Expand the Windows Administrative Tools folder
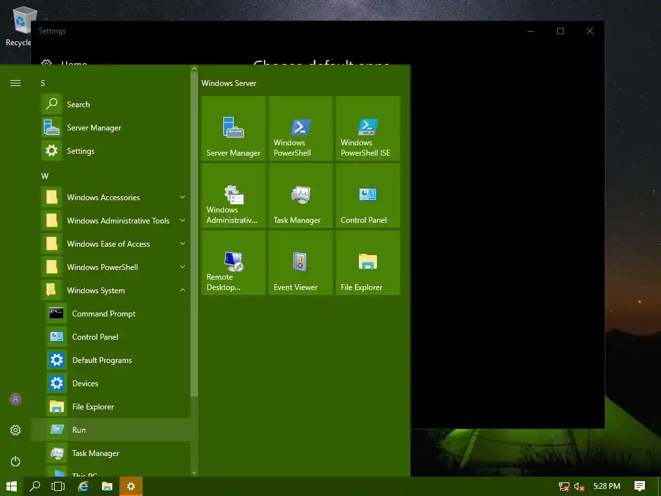This screenshot has width=661, height=496. (110, 220)
